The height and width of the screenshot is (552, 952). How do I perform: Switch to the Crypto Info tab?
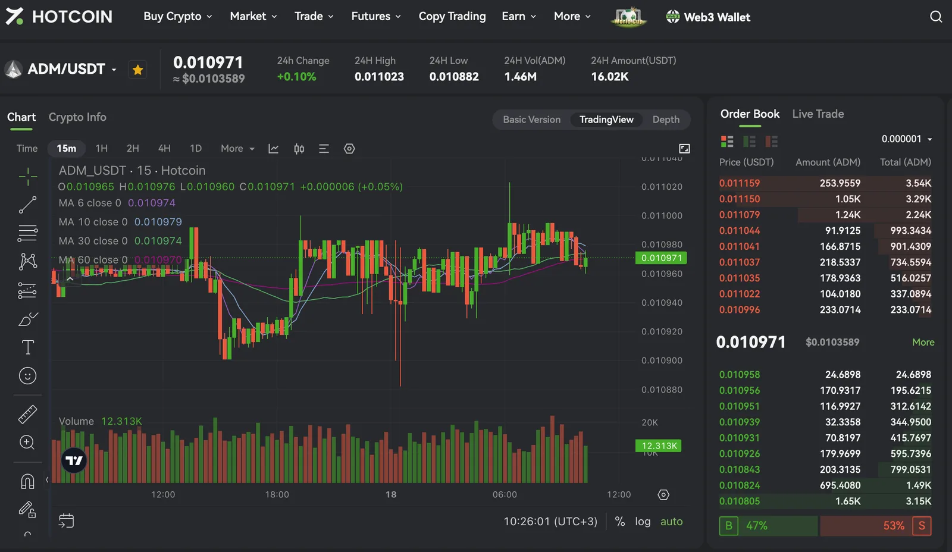(x=77, y=117)
